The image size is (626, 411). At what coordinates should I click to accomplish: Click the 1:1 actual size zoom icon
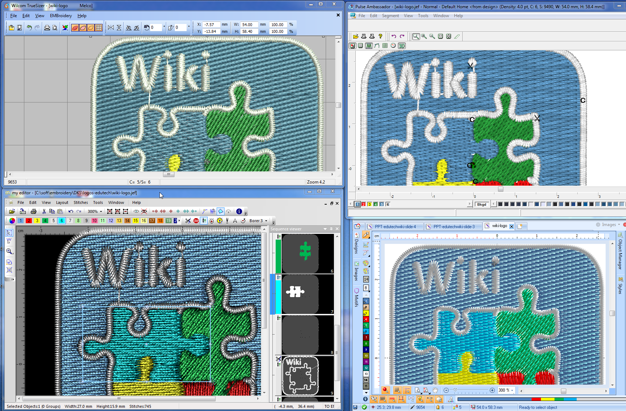[x=440, y=36]
